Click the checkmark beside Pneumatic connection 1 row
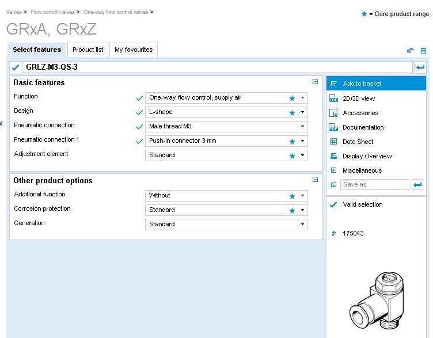 click(x=139, y=142)
